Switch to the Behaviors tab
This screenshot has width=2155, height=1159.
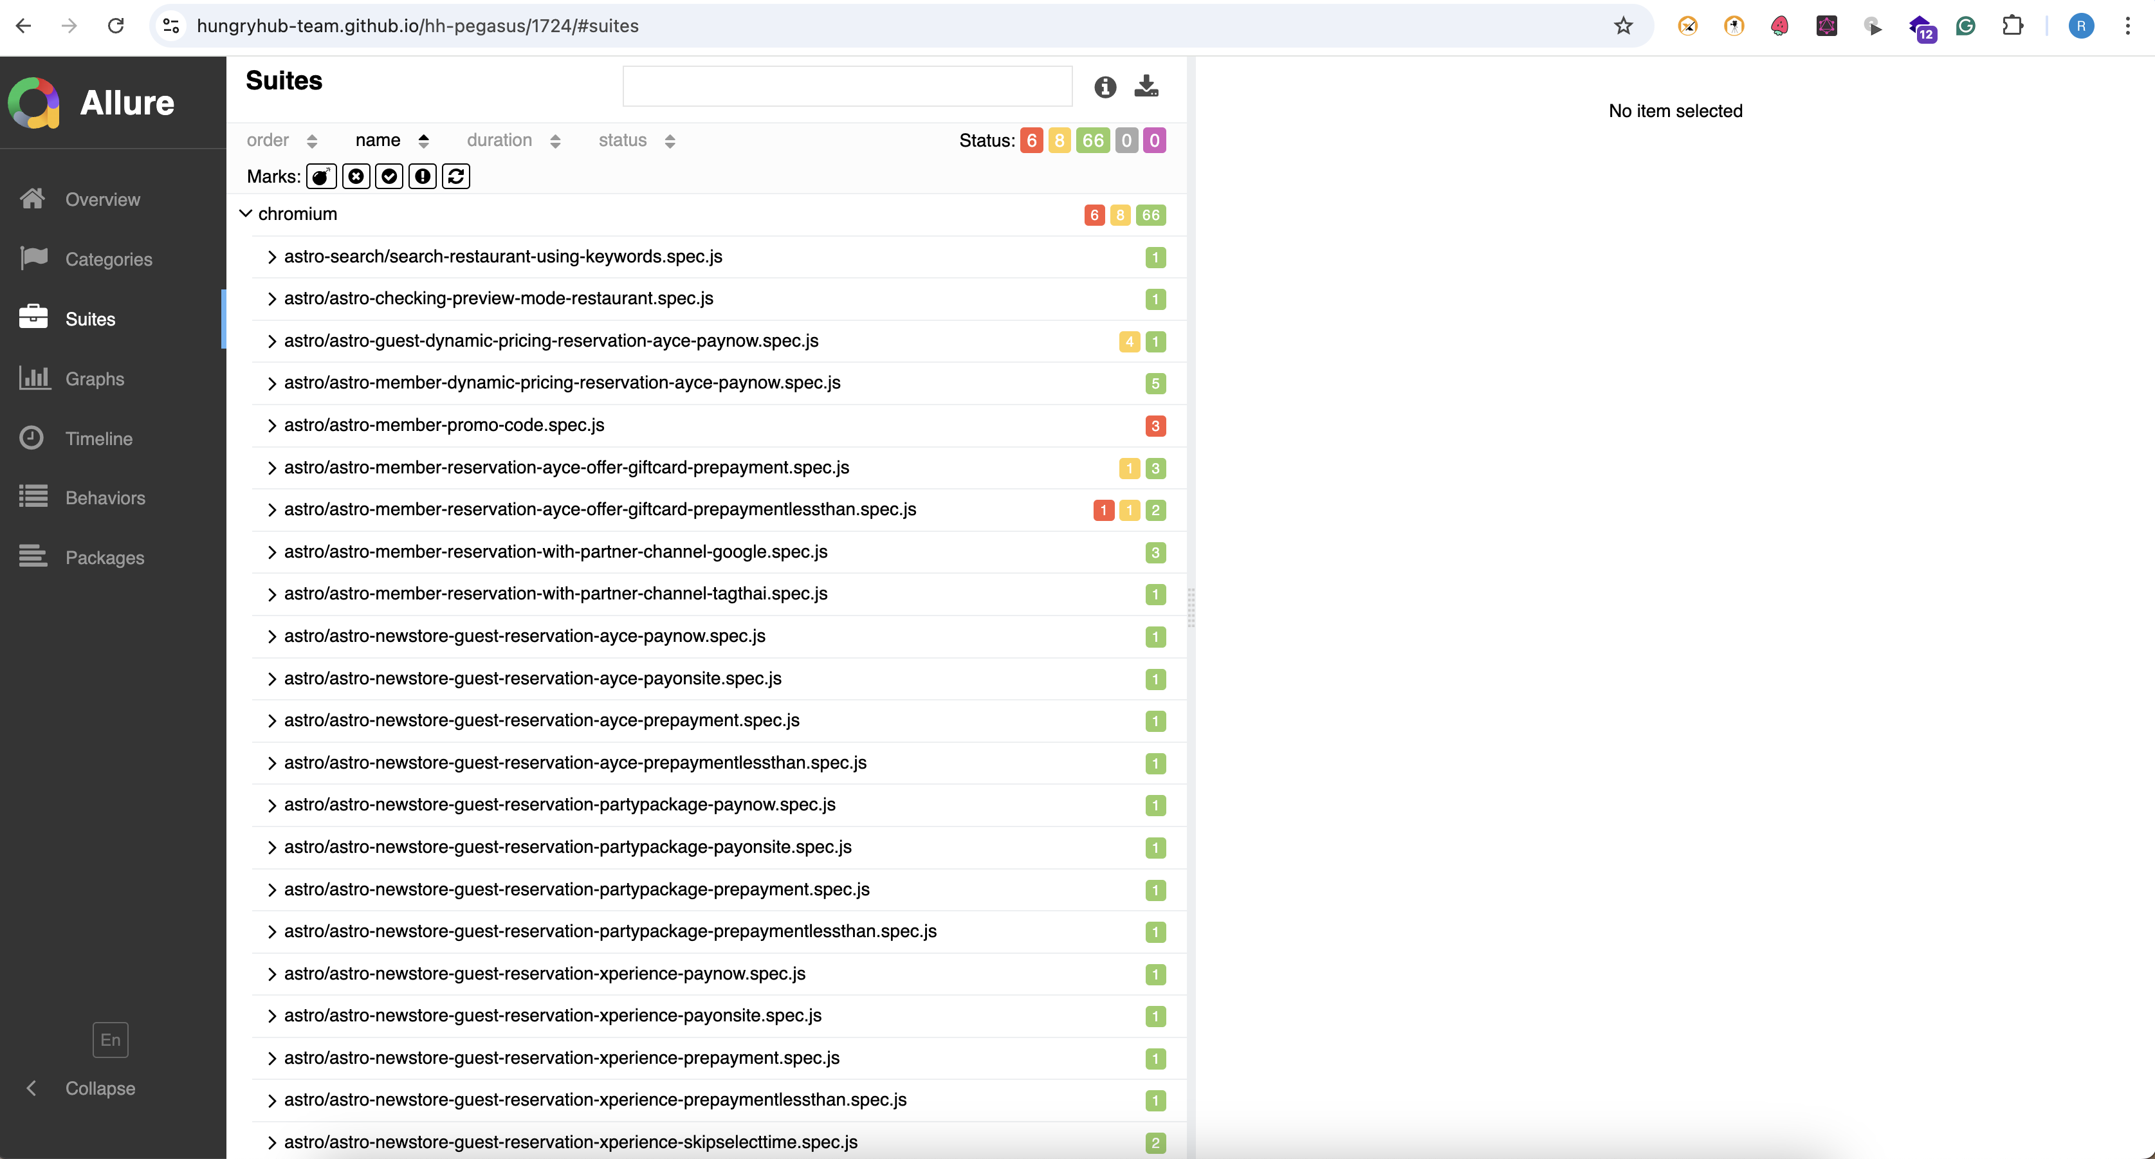pos(105,498)
